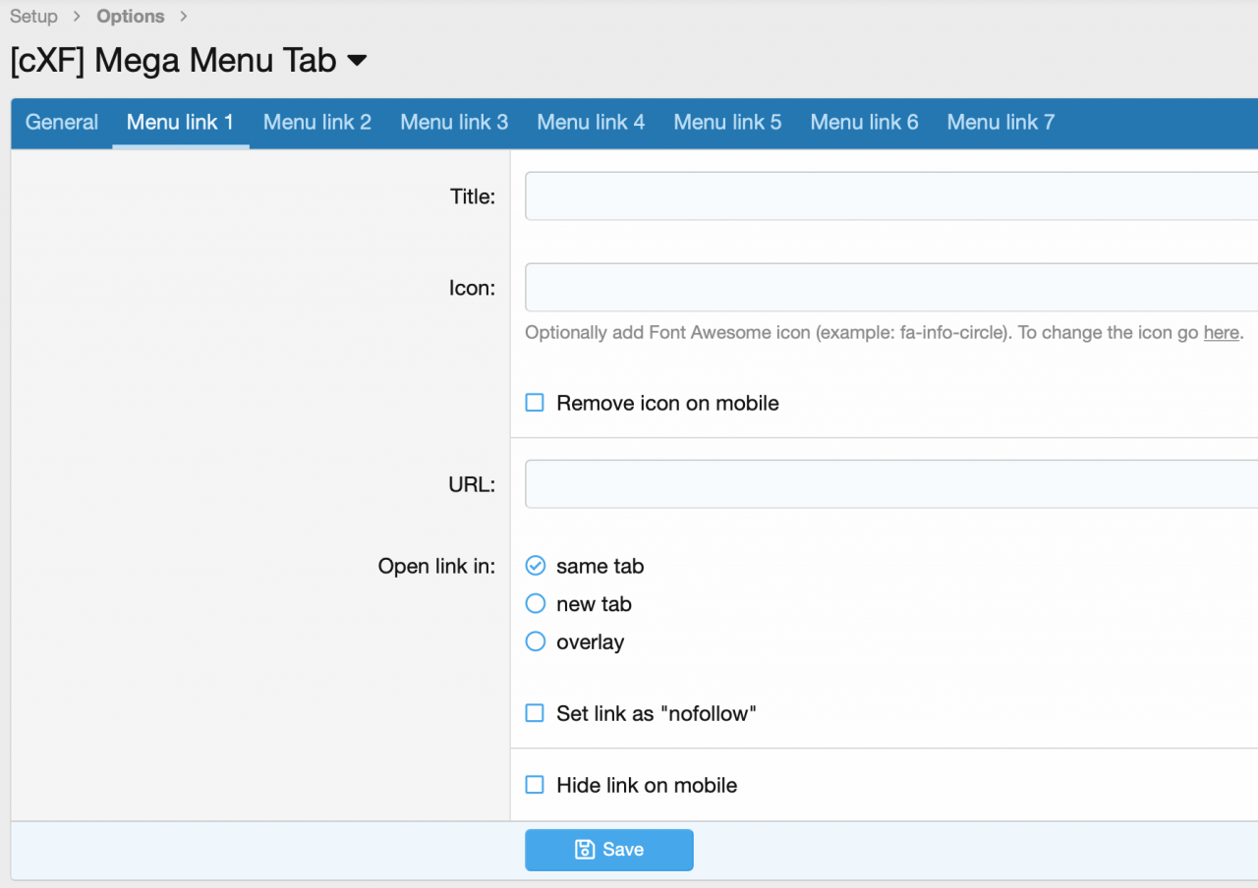
Task: Switch to Menu link 7 tab
Action: (1001, 123)
